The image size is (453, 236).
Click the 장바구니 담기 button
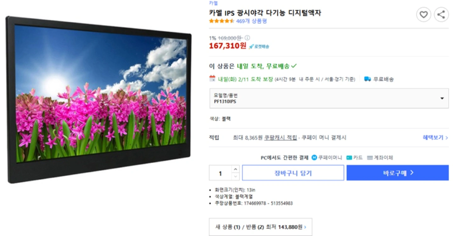click(293, 173)
